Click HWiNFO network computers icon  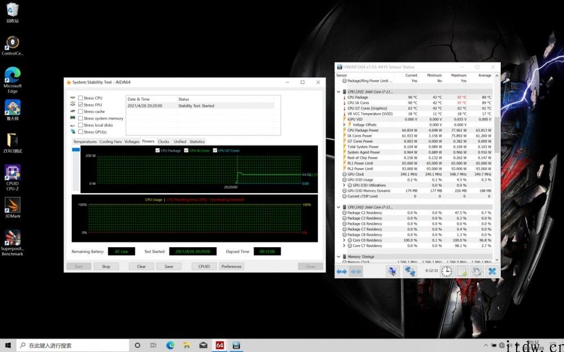pos(409,271)
